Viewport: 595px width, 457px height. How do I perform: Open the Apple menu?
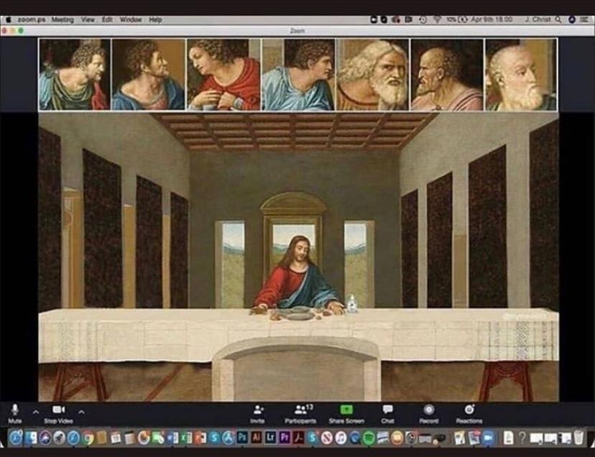coord(9,19)
